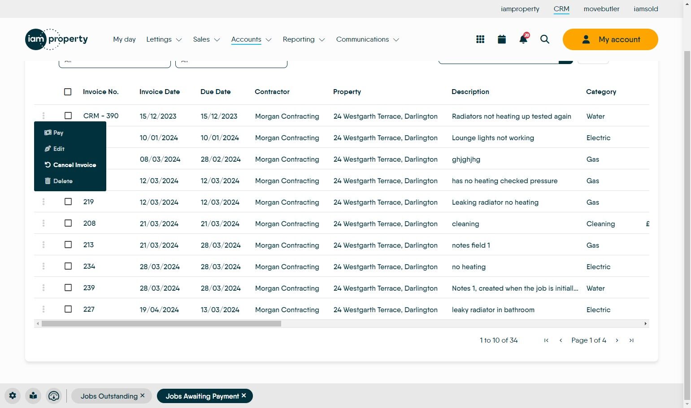Open the dashboard gauge icon in bottom bar
Screen dimensions: 691x408
point(54,396)
